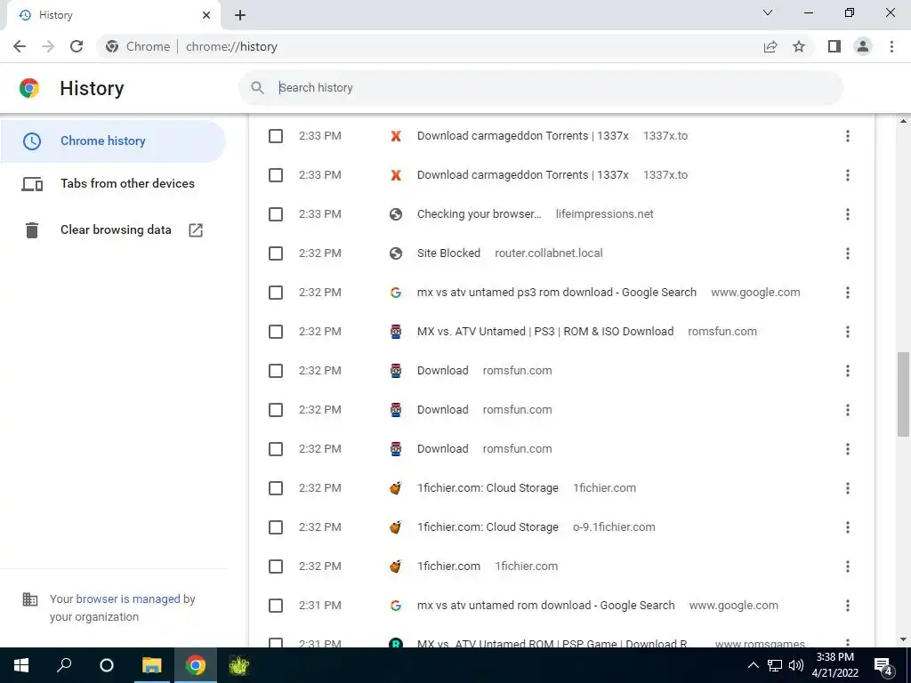Select Chrome history in sidebar
911x683 pixels.
tap(113, 141)
